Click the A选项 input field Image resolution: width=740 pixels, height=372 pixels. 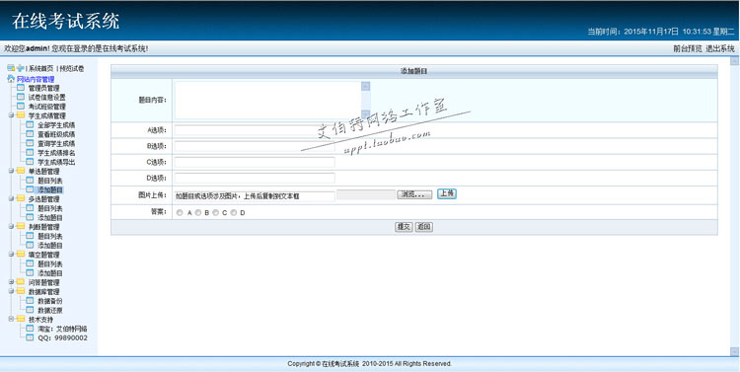pos(255,130)
